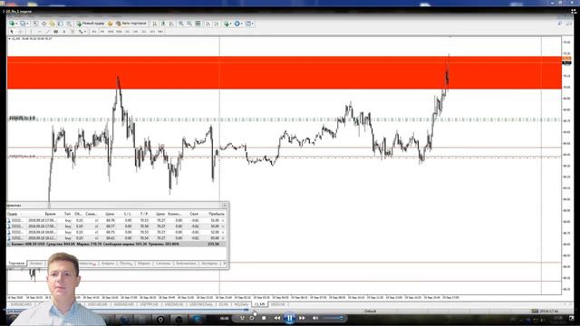Open the Templates icon
580x326 pixels.
coord(248,24)
